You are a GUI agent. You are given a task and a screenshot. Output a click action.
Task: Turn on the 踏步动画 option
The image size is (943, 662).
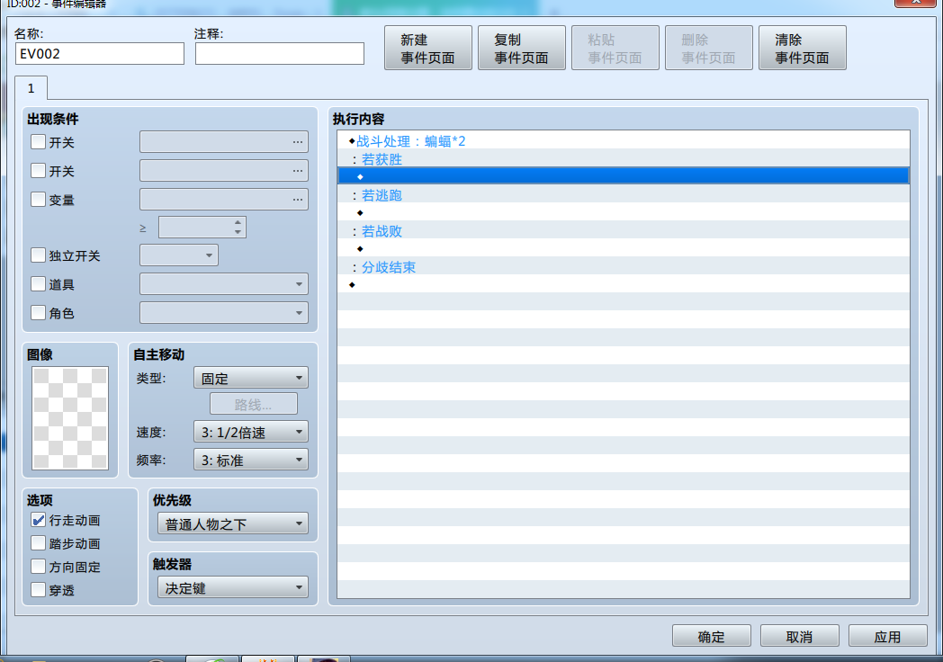(x=38, y=543)
